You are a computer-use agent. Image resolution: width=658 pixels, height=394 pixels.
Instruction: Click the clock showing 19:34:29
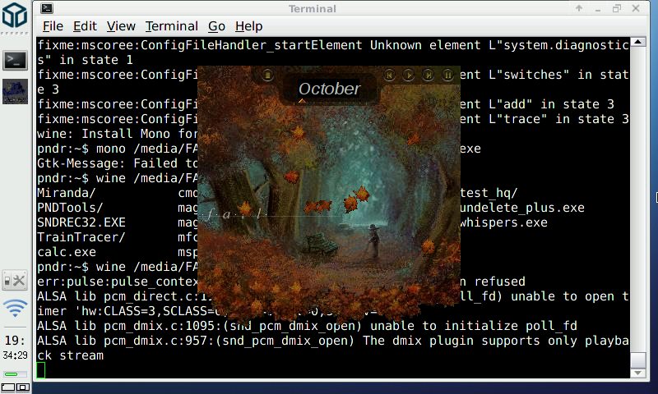click(x=16, y=346)
